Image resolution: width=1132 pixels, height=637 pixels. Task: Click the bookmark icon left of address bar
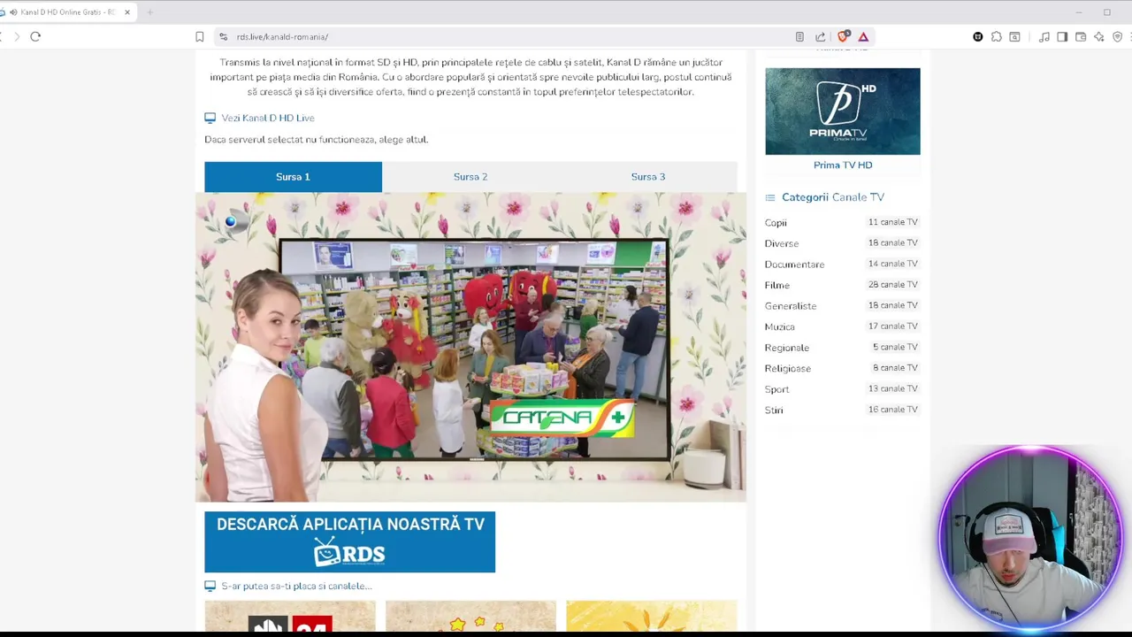[200, 37]
